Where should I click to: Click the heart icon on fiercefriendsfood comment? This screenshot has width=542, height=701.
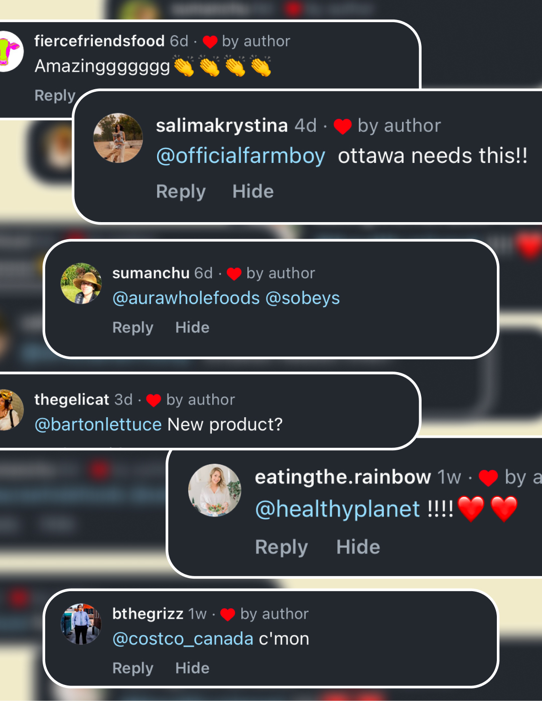click(x=210, y=42)
